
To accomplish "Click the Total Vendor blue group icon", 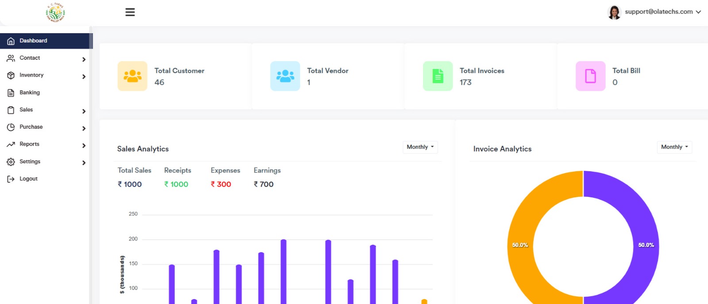I will [285, 76].
